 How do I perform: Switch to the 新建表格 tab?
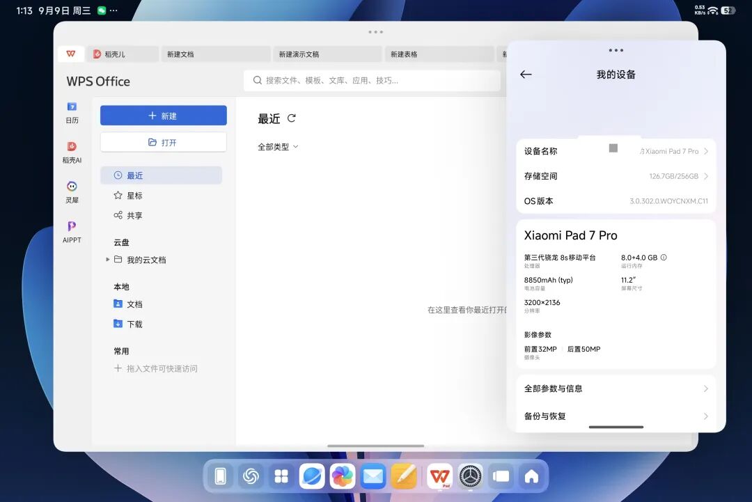pyautogui.click(x=439, y=54)
